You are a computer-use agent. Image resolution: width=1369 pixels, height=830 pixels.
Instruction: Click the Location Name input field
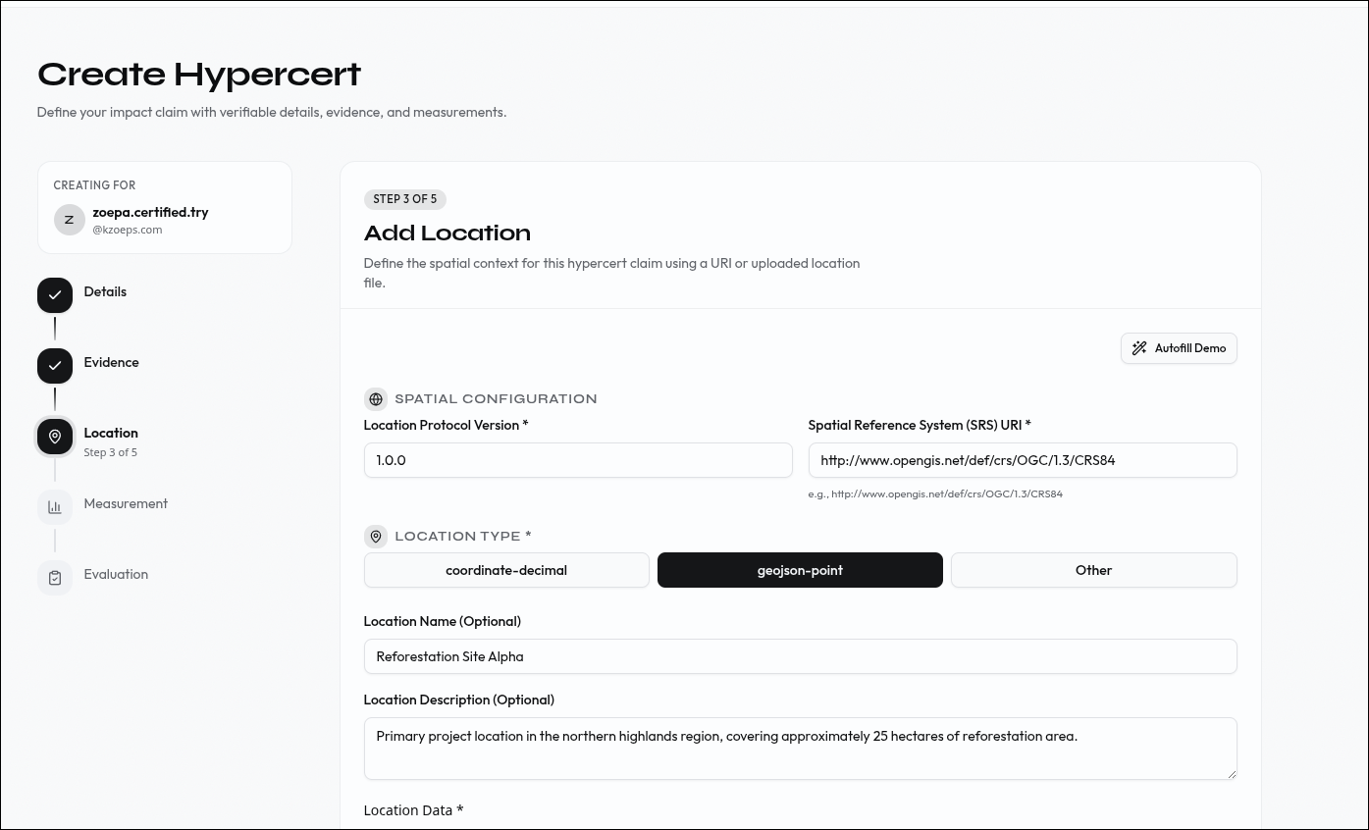[x=800, y=656]
